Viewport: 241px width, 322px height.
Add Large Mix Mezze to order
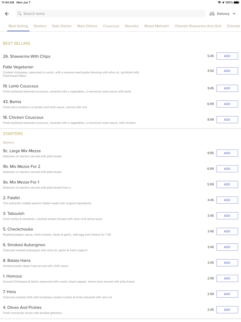click(227, 153)
